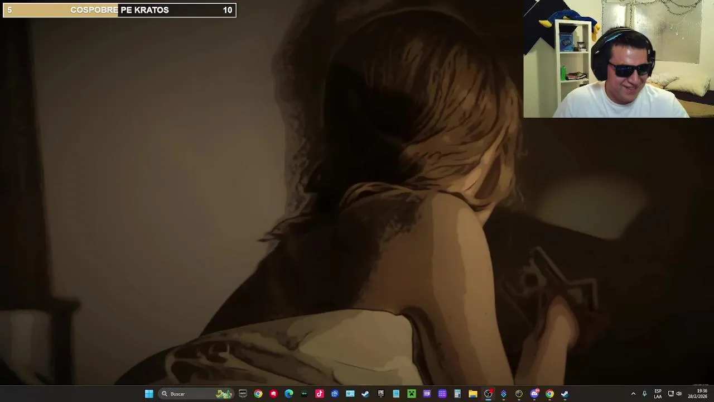
Task: Open the Notepad taskbar icon
Action: tap(396, 394)
